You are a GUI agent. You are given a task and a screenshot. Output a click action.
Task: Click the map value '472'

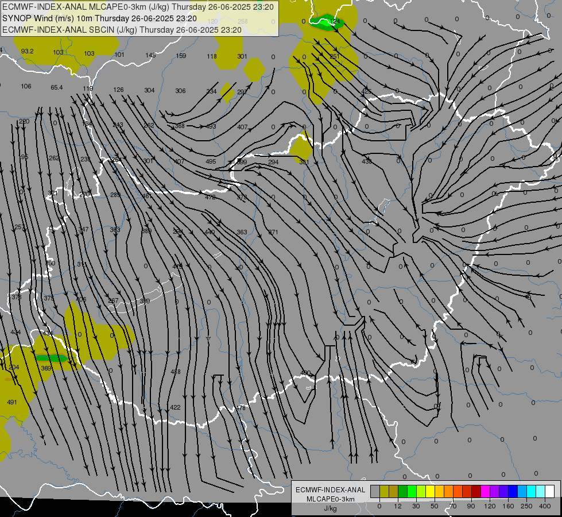[211, 197]
